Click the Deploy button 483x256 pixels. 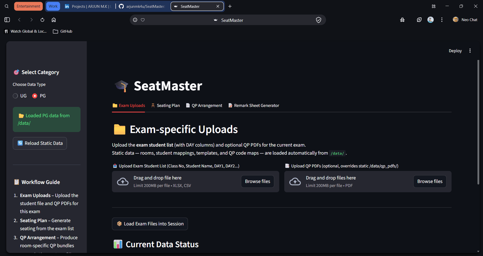tap(455, 51)
